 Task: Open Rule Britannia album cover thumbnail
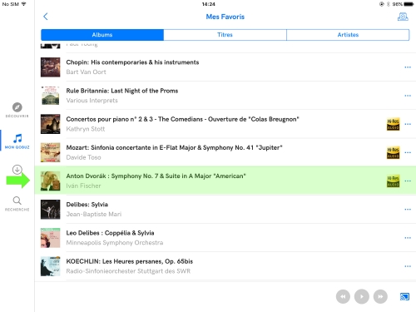tap(50, 96)
